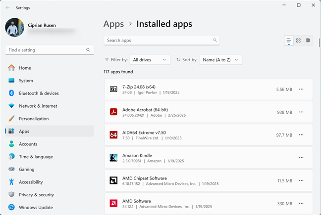Open Time & language settings
The width and height of the screenshot is (321, 215).
(50, 157)
